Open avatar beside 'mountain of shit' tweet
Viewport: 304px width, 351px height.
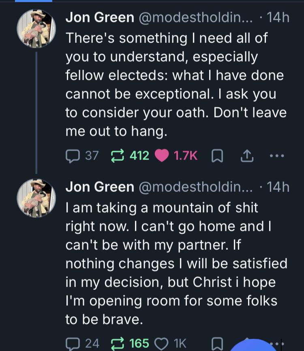[36, 198]
